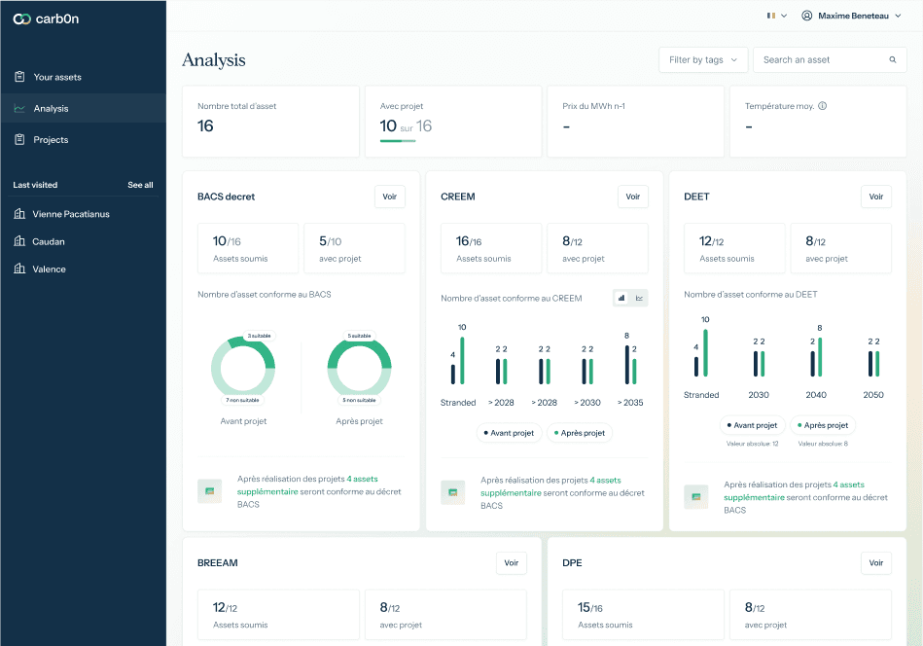Click the info icon next to Température moy.

pos(823,106)
